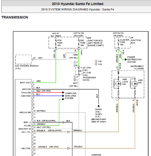
Task: Click the 'BLK (OR BLK/ORG)' wire label
Action: [46, 121]
